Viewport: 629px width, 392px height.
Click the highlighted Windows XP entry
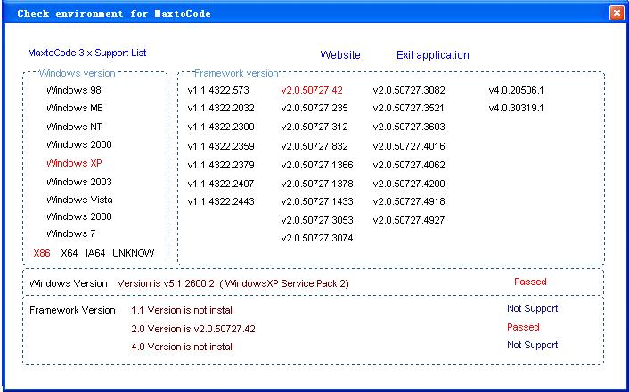click(x=74, y=163)
